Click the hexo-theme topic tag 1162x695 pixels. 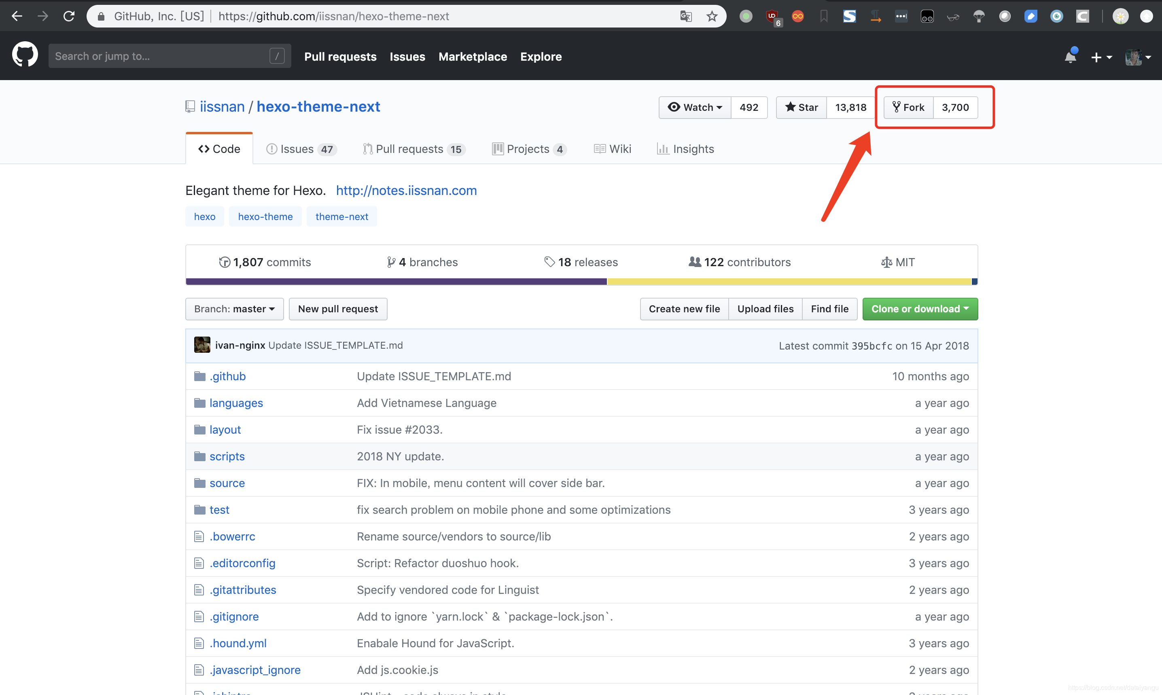pos(265,217)
